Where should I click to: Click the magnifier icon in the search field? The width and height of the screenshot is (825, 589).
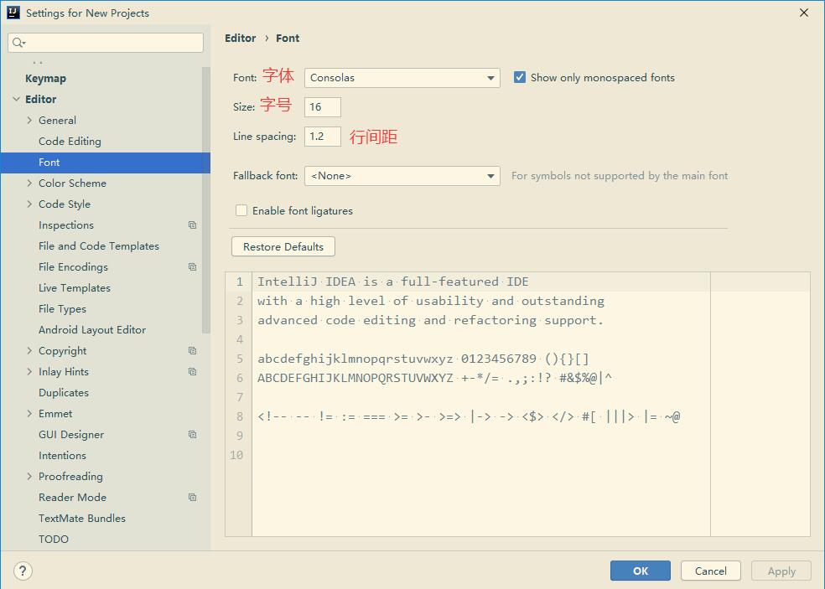18,41
